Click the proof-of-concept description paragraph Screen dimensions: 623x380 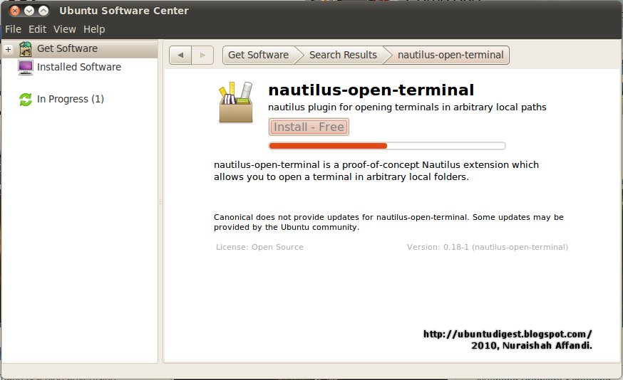[376, 171]
